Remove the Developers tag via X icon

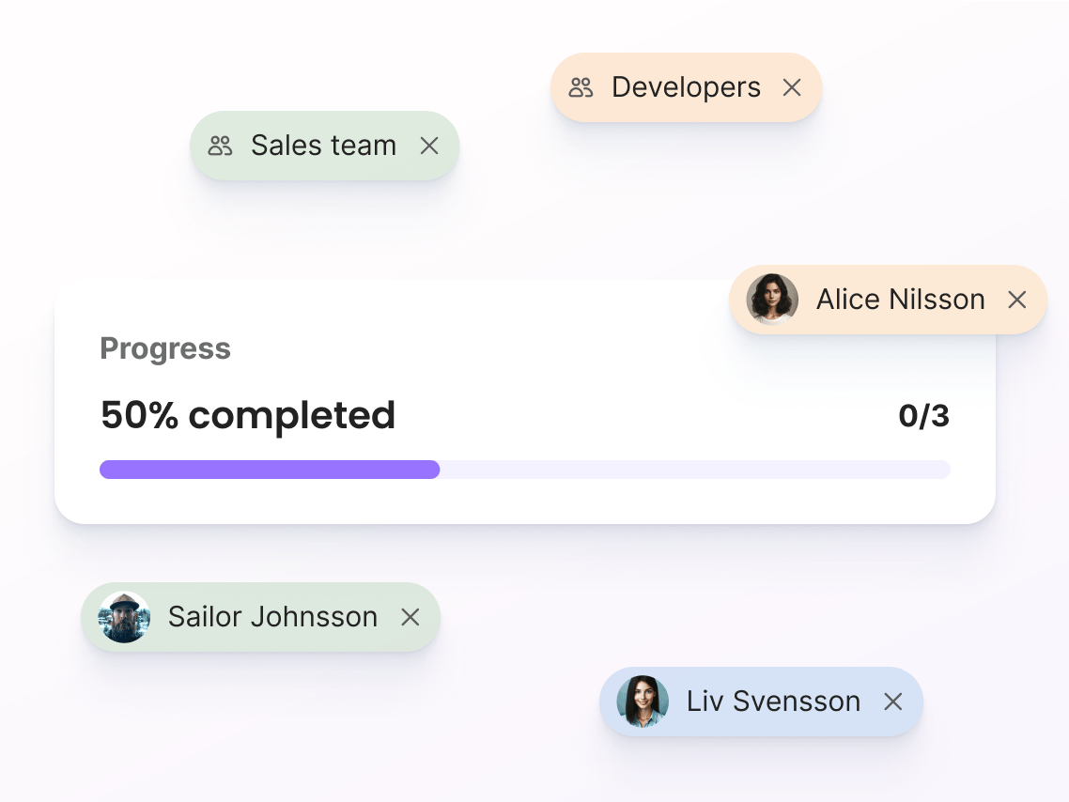792,87
